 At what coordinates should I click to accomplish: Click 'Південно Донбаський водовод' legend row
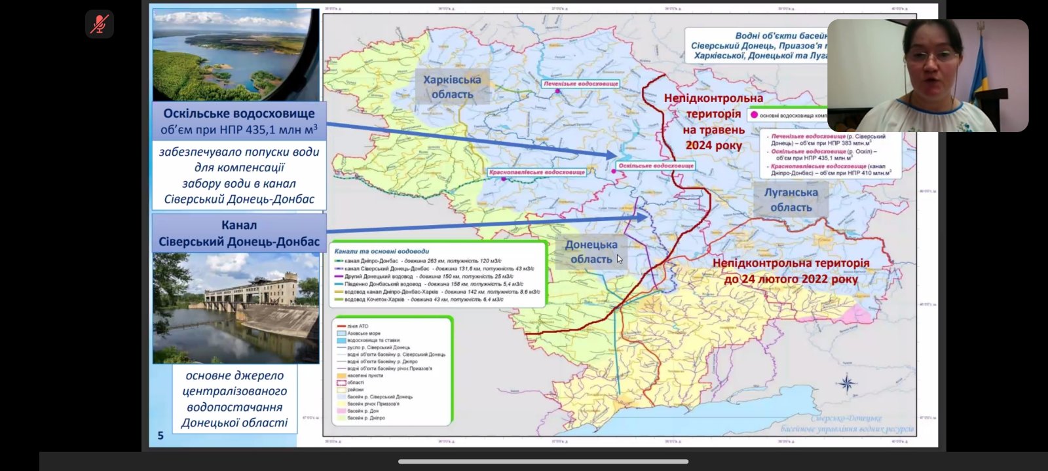[429, 284]
